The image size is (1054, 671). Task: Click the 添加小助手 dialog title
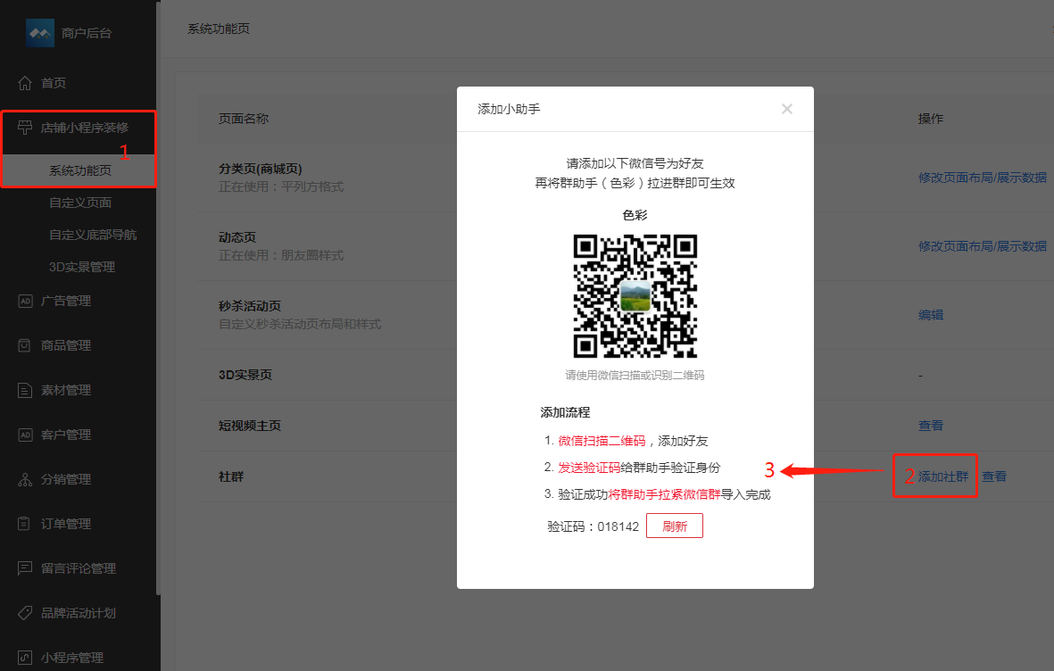(509, 109)
